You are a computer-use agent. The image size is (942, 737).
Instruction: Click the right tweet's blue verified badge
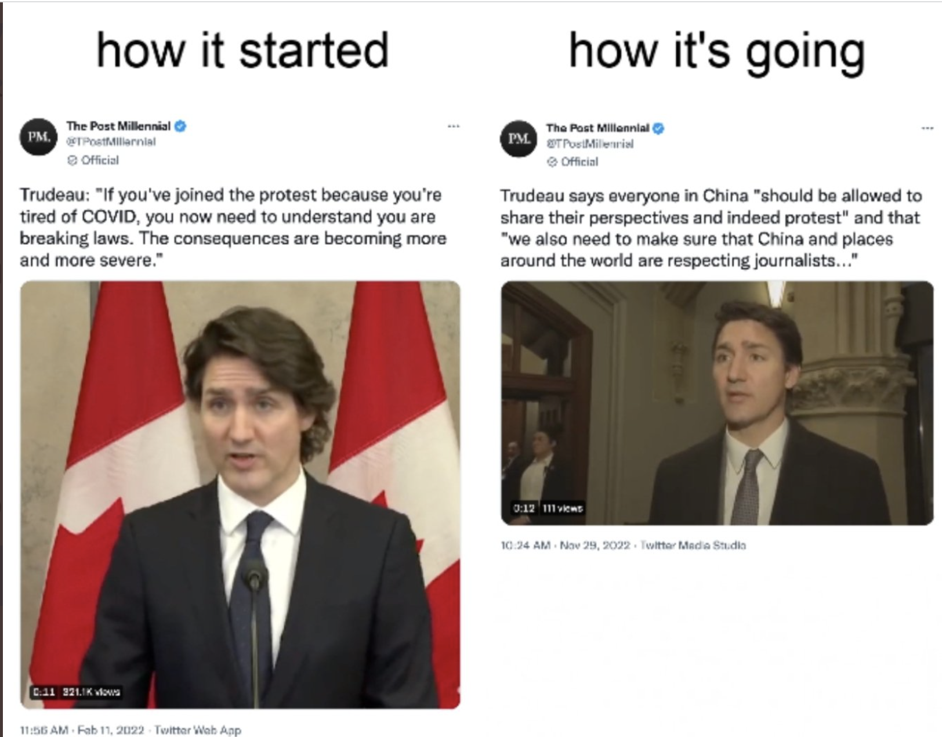tap(658, 128)
